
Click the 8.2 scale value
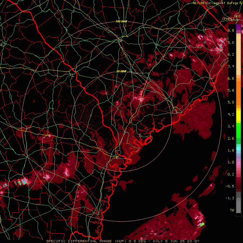point(231,54)
